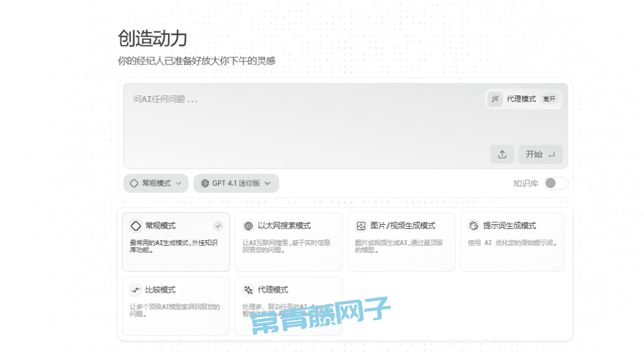This screenshot has height=353, width=644.
Task: Click the 知识库 label text
Action: tap(525, 184)
